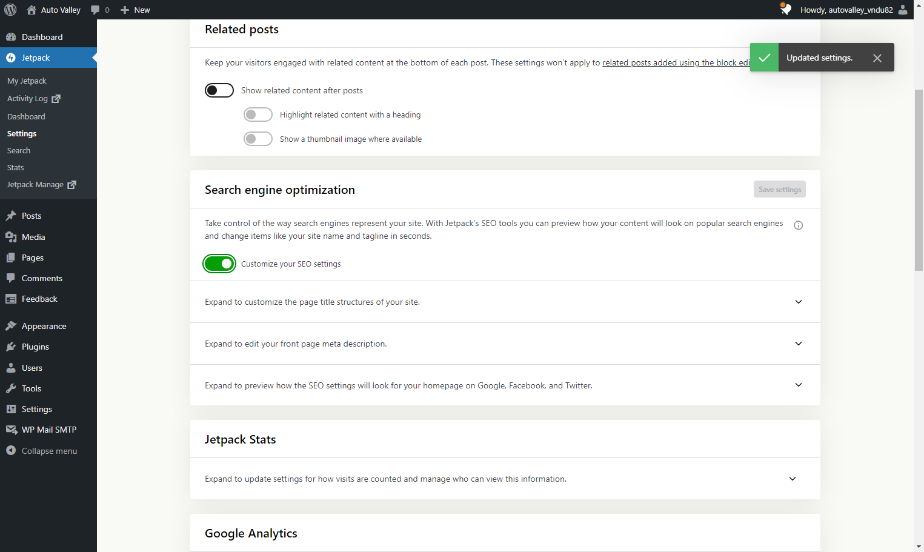Click the plus icon beside New
The height and width of the screenshot is (552, 924).
coord(125,10)
